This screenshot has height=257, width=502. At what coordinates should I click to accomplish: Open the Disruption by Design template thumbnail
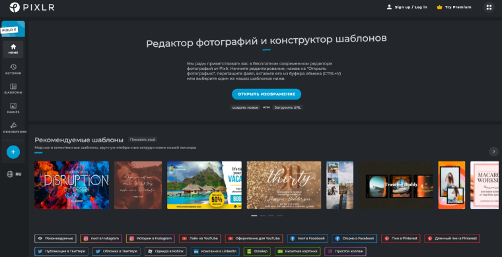point(72,185)
